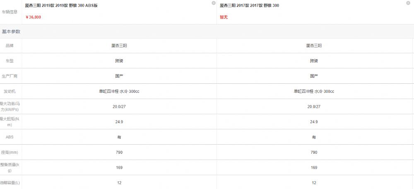Click the 座高(mm) row label
This screenshot has width=414, height=189.
10,153
